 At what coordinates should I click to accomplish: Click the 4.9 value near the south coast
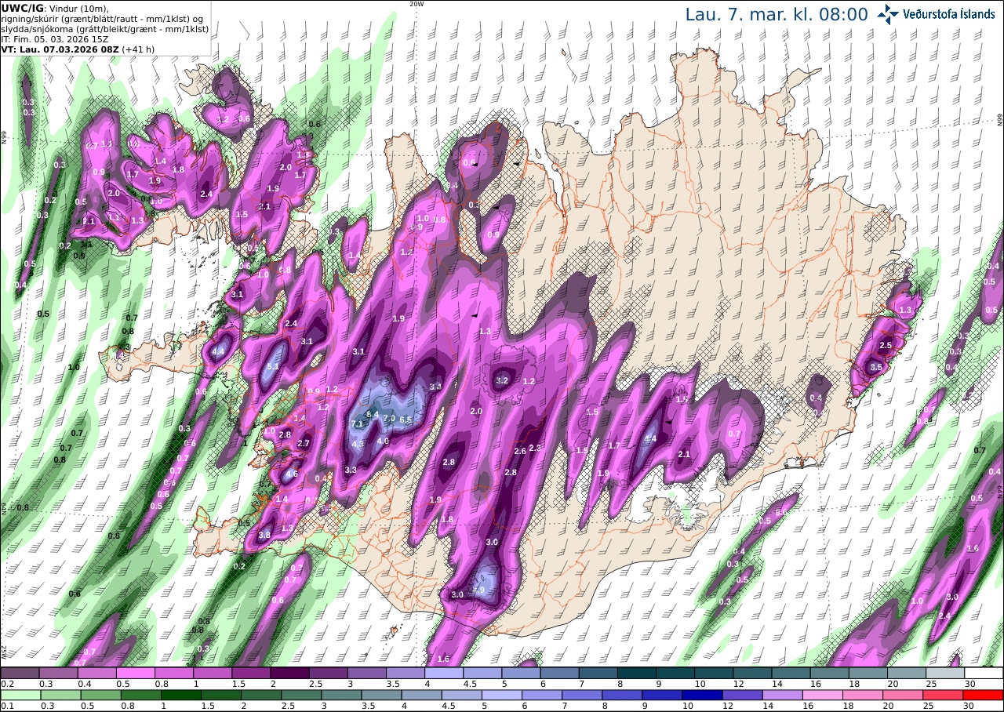click(479, 590)
